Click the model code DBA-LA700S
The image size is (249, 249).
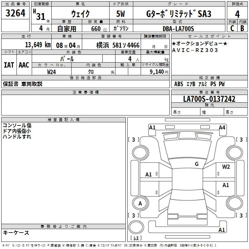point(178,29)
